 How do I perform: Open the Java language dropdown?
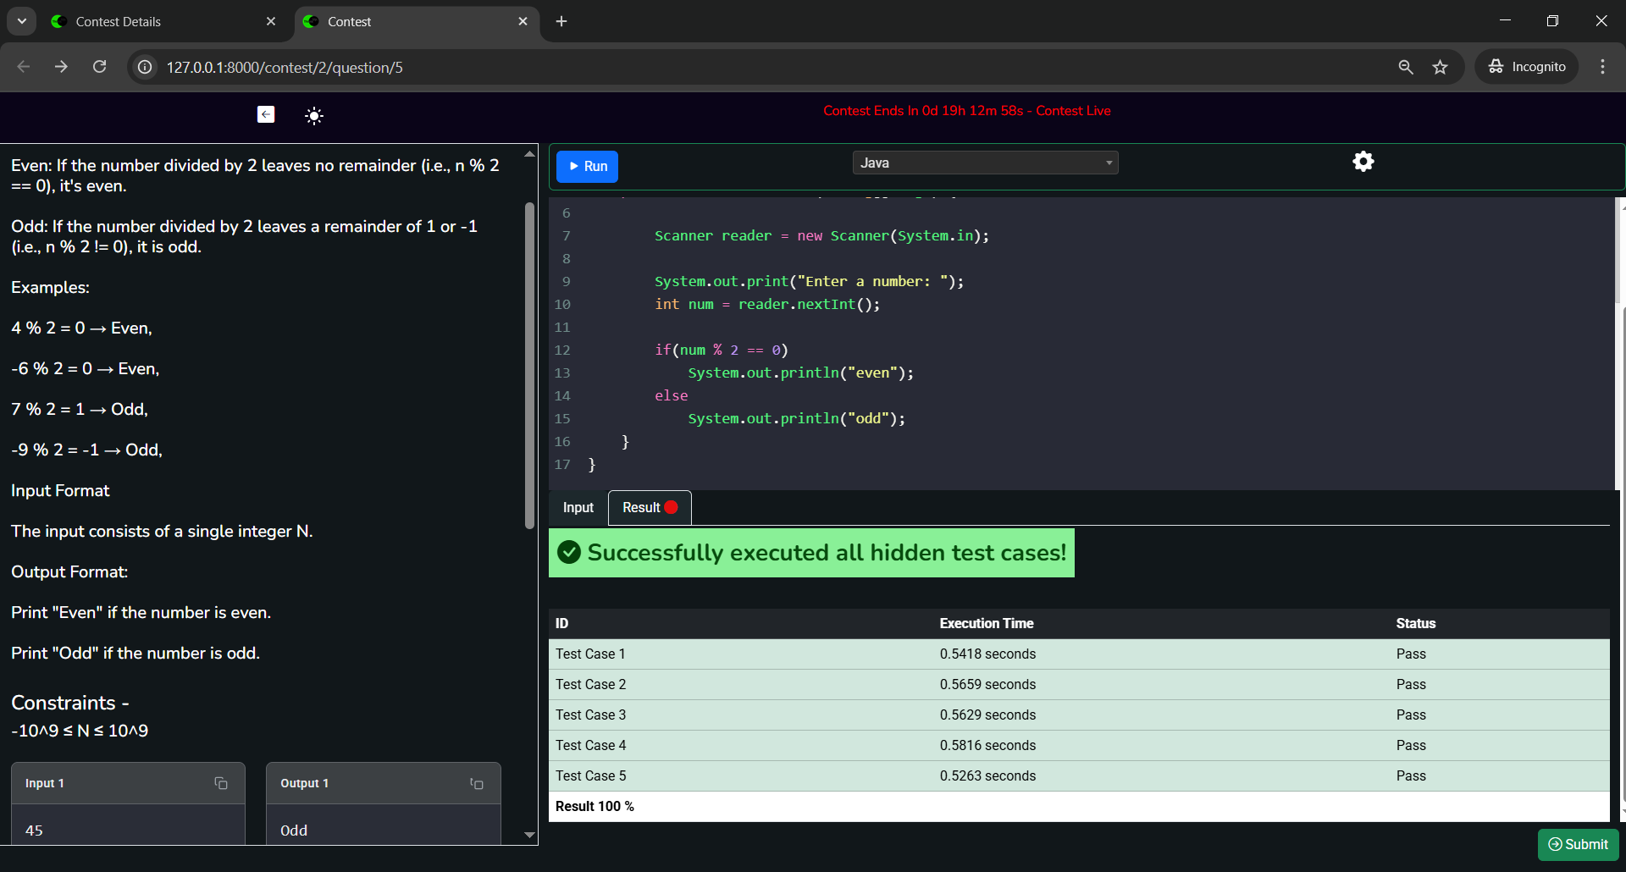coord(985,163)
